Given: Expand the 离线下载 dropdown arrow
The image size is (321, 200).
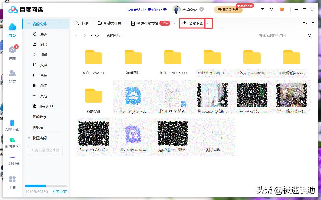Looking at the screenshot, I should click(x=208, y=23).
